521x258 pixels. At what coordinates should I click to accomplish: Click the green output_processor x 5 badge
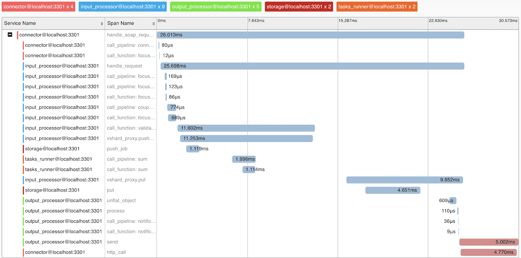click(x=216, y=7)
